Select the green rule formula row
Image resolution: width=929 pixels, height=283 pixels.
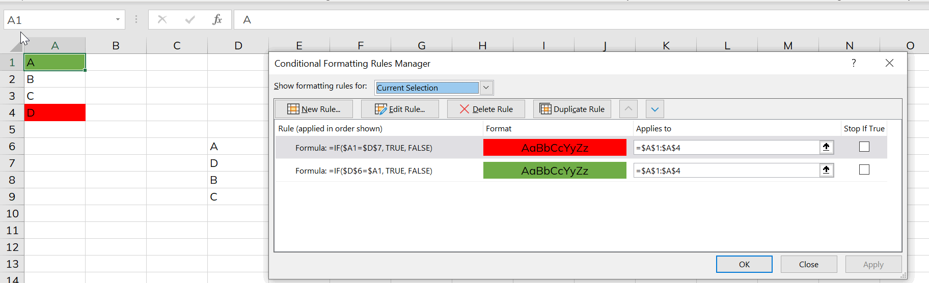coord(364,171)
